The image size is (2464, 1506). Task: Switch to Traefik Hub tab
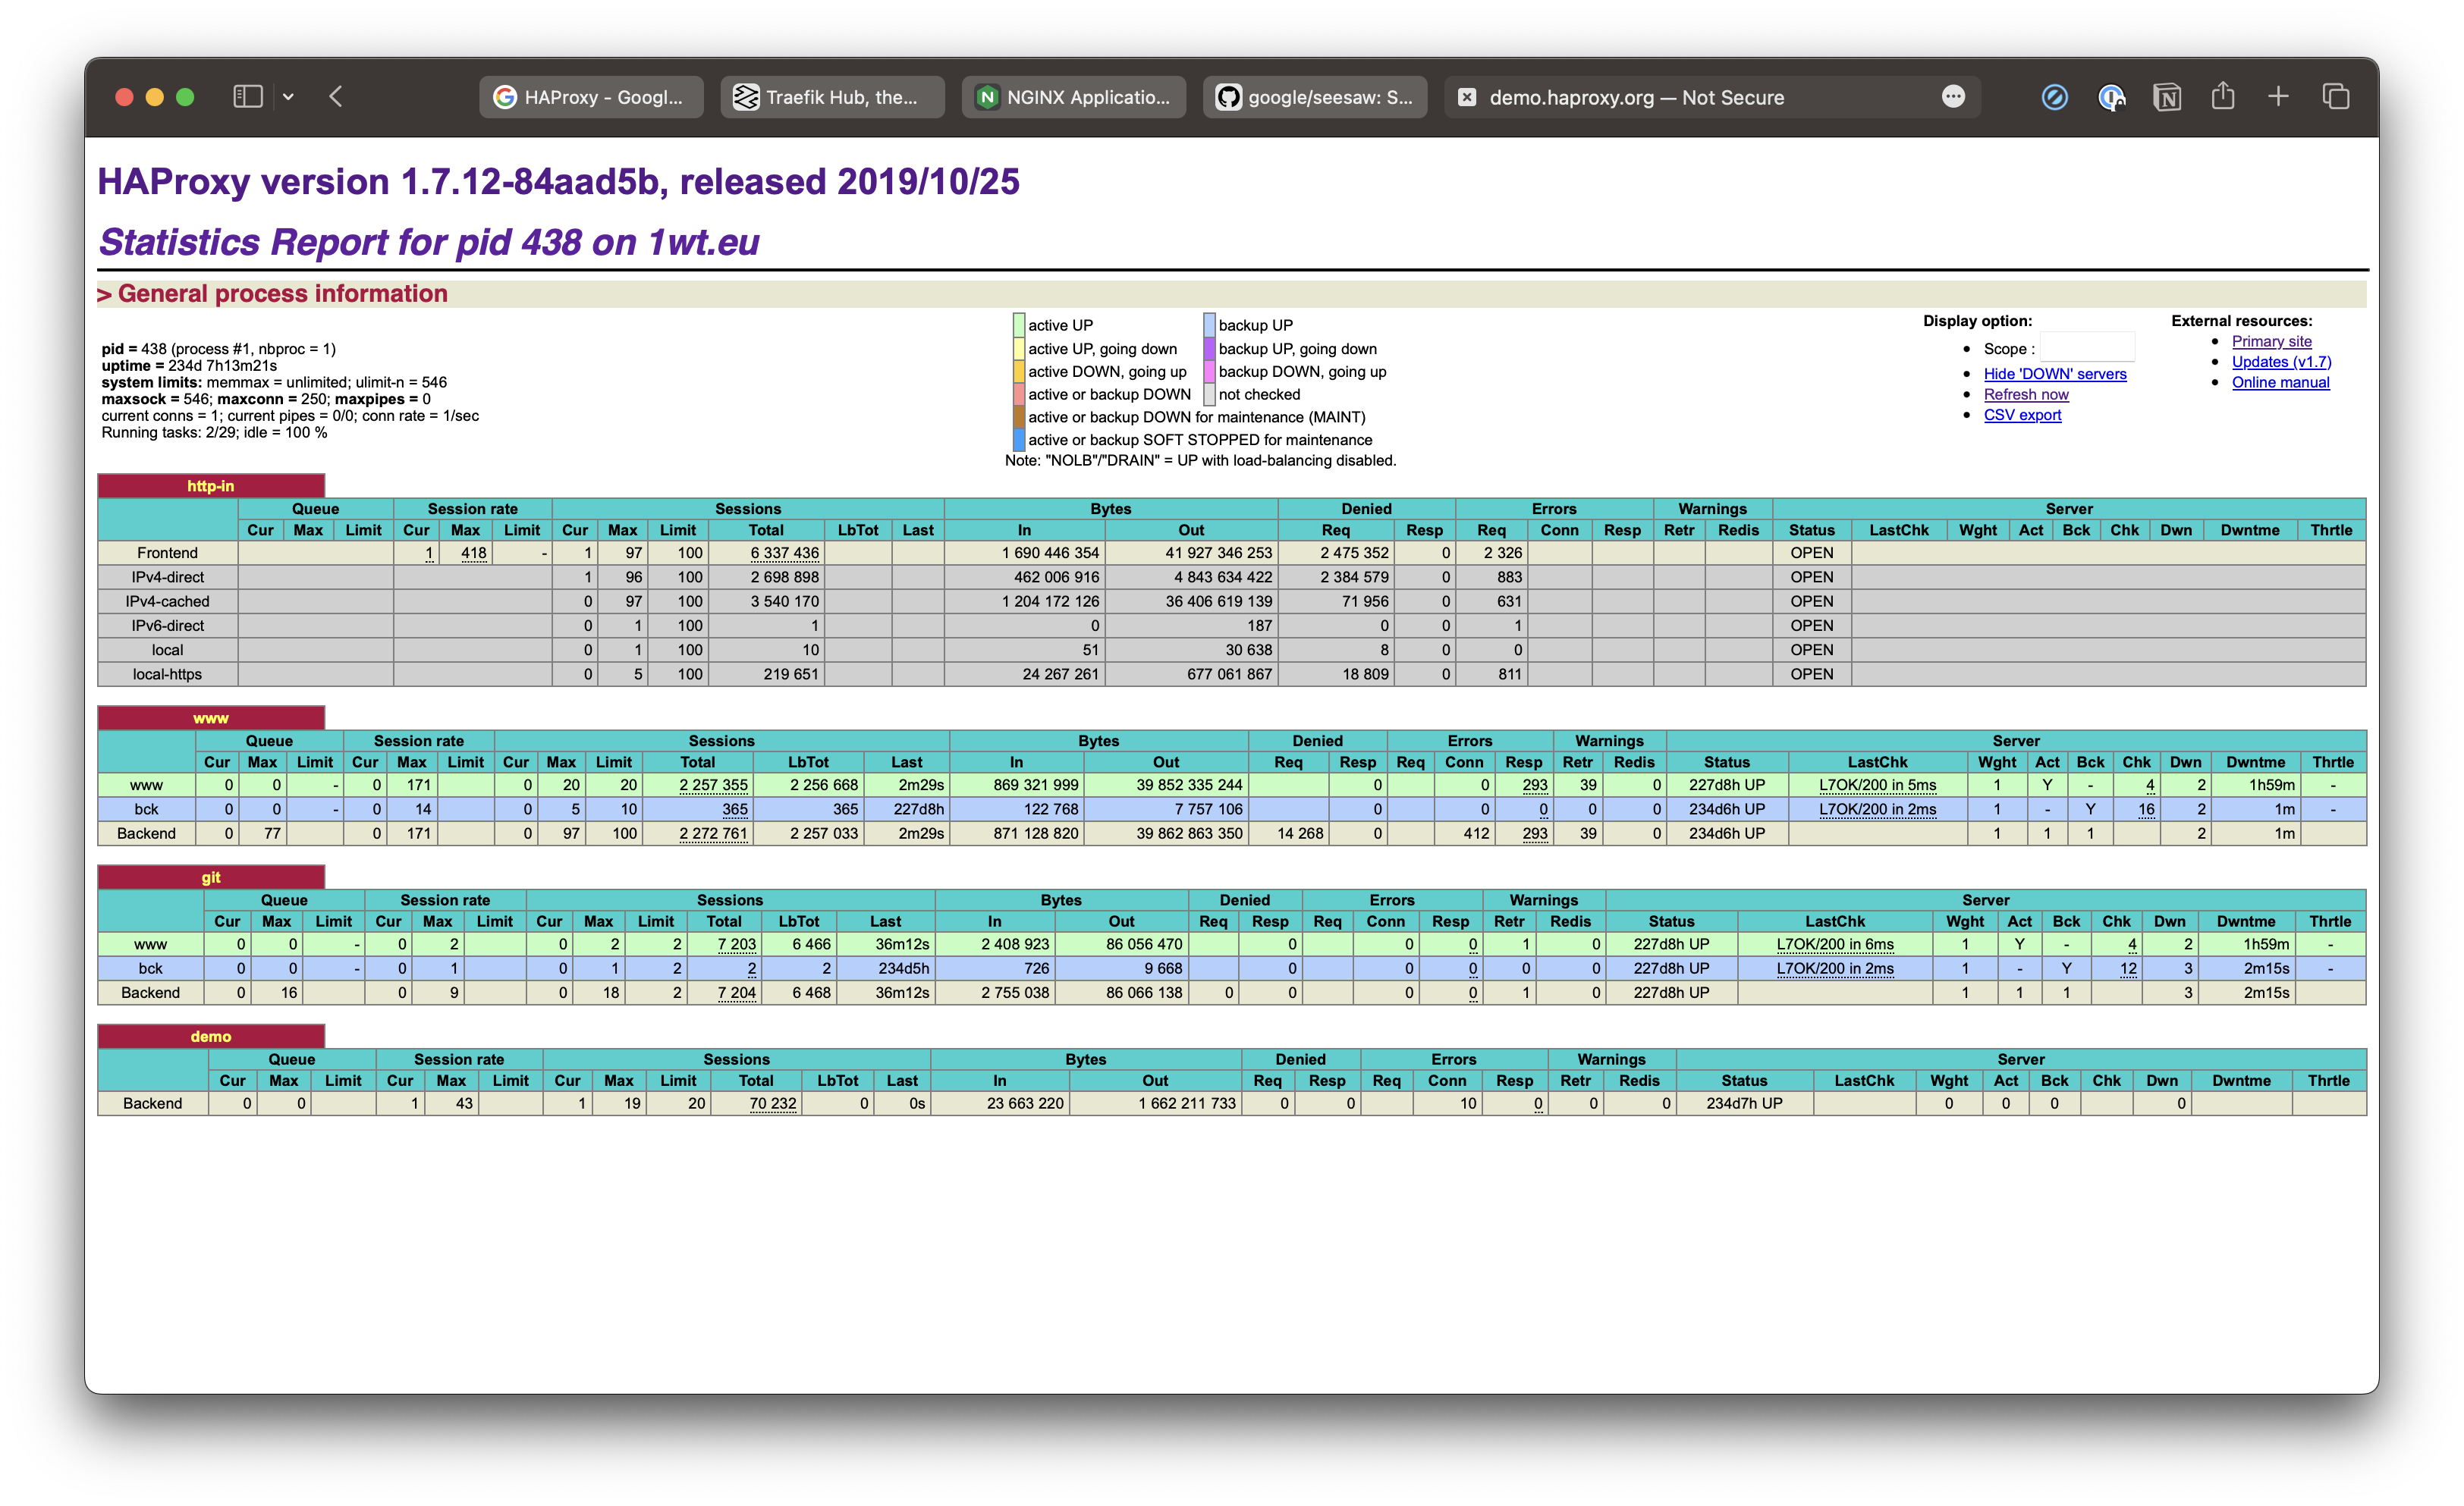point(832,97)
